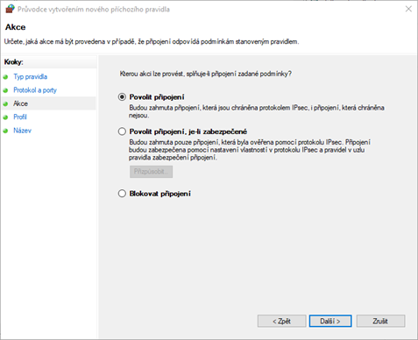
Task: Click description starting 'Budou zahrnuta připojení, která jsou'
Action: [257, 111]
